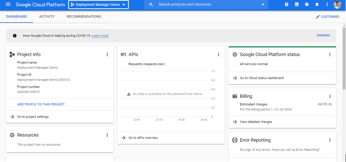Click the Resources card icon
Image resolution: width=346 pixels, height=162 pixels.
pyautogui.click(x=12, y=135)
